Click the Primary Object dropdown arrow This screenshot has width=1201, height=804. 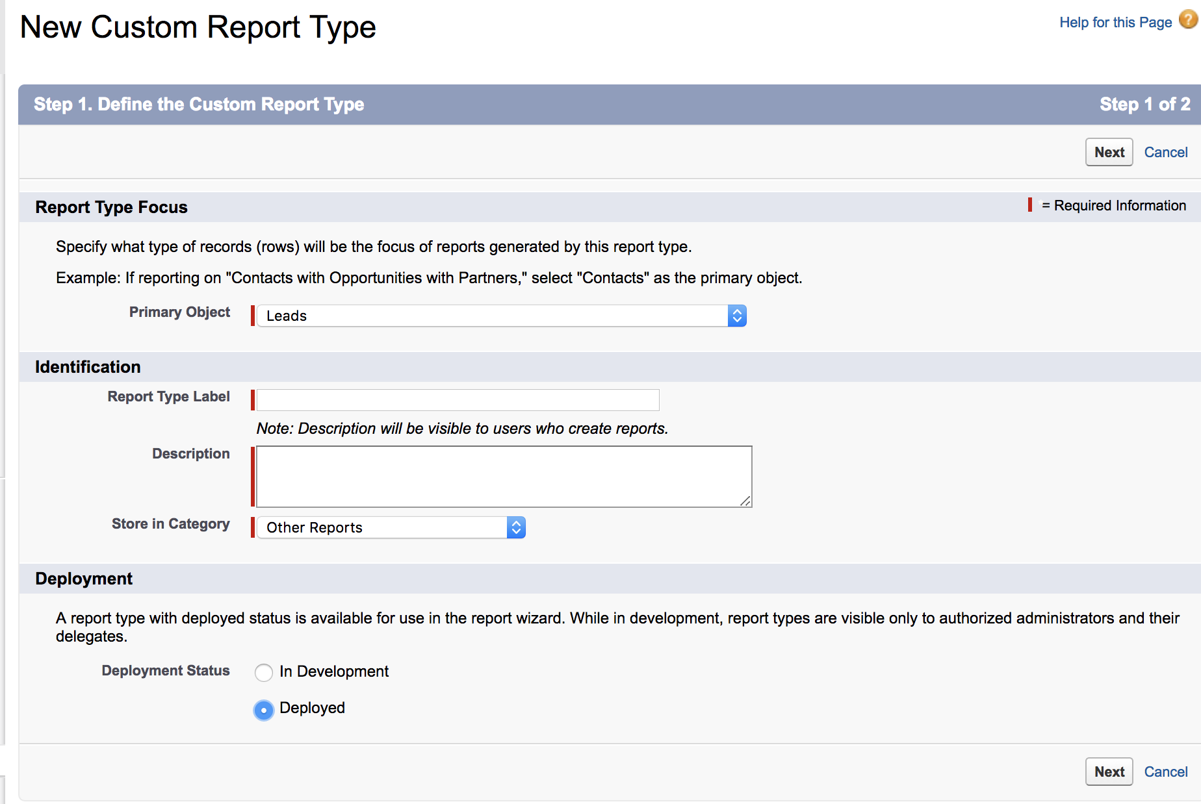coord(737,316)
